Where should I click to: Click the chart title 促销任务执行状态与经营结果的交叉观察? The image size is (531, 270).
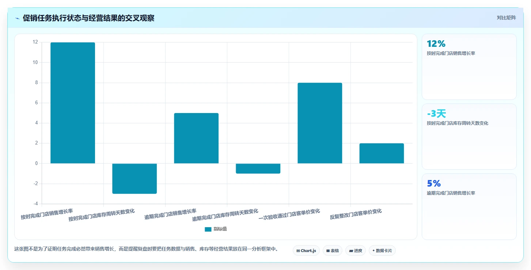88,18
